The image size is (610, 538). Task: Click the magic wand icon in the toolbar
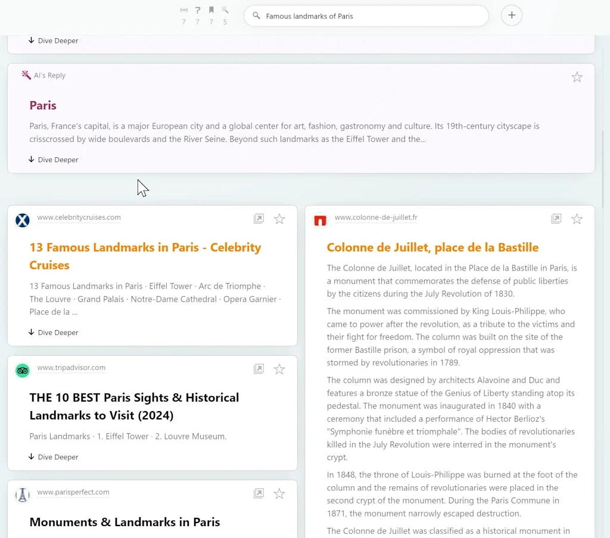coord(225,11)
